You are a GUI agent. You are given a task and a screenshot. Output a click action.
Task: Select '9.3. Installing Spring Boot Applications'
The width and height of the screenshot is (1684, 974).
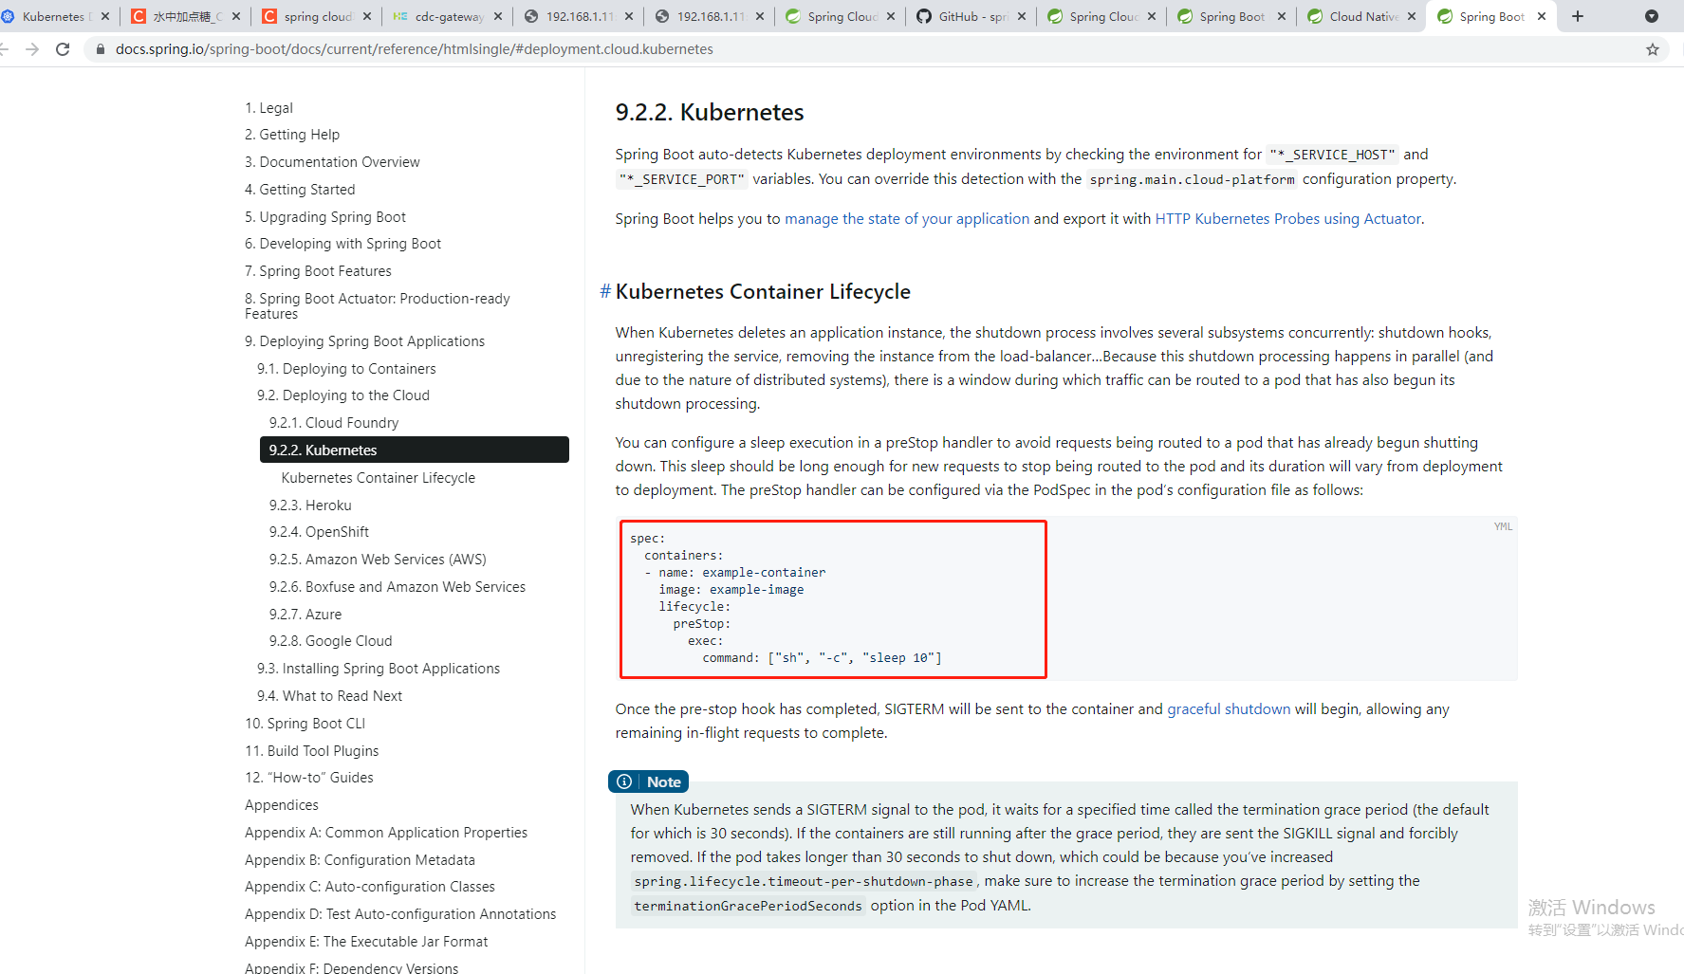pos(379,669)
